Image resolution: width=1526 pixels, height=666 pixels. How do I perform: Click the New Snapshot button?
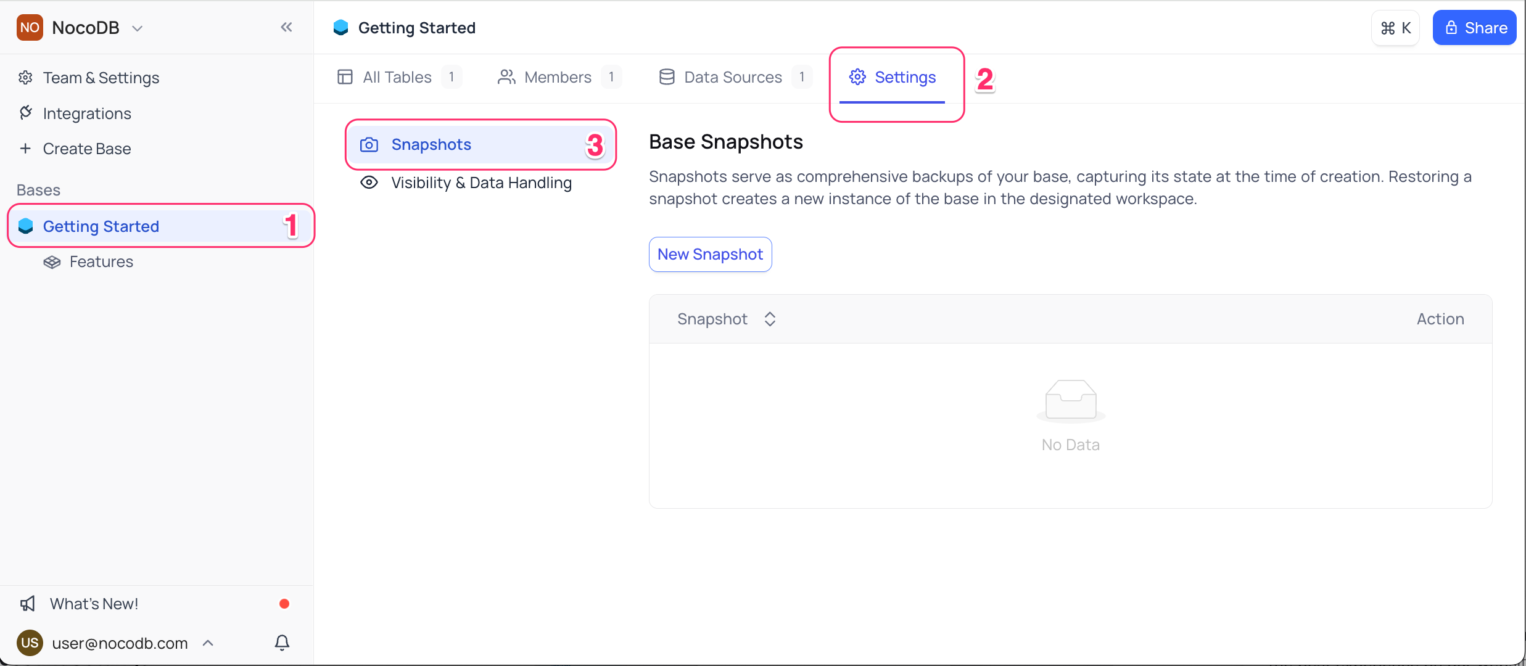click(709, 254)
